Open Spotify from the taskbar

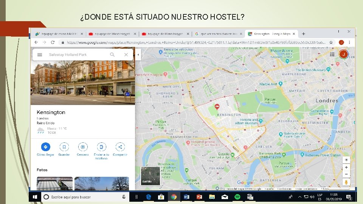point(237,197)
